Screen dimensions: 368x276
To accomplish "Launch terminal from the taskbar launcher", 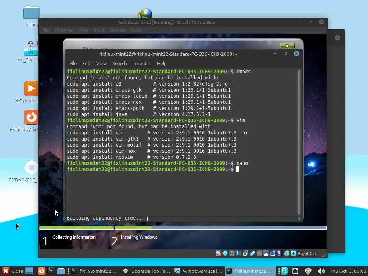I will point(51,271).
